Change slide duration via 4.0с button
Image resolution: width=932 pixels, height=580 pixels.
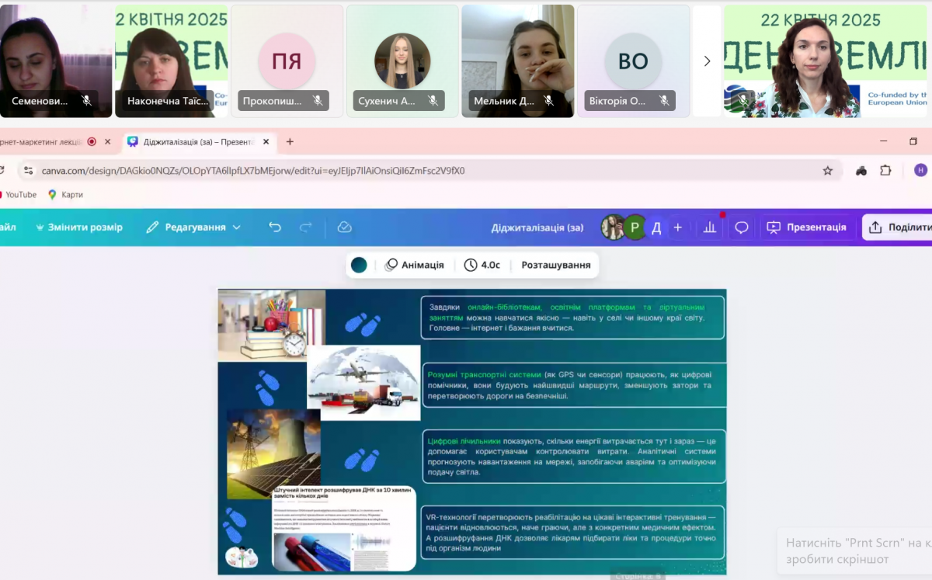pos(482,265)
